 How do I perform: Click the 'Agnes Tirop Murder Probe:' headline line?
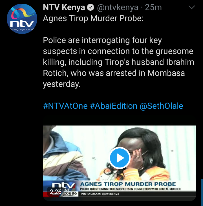click(x=93, y=18)
